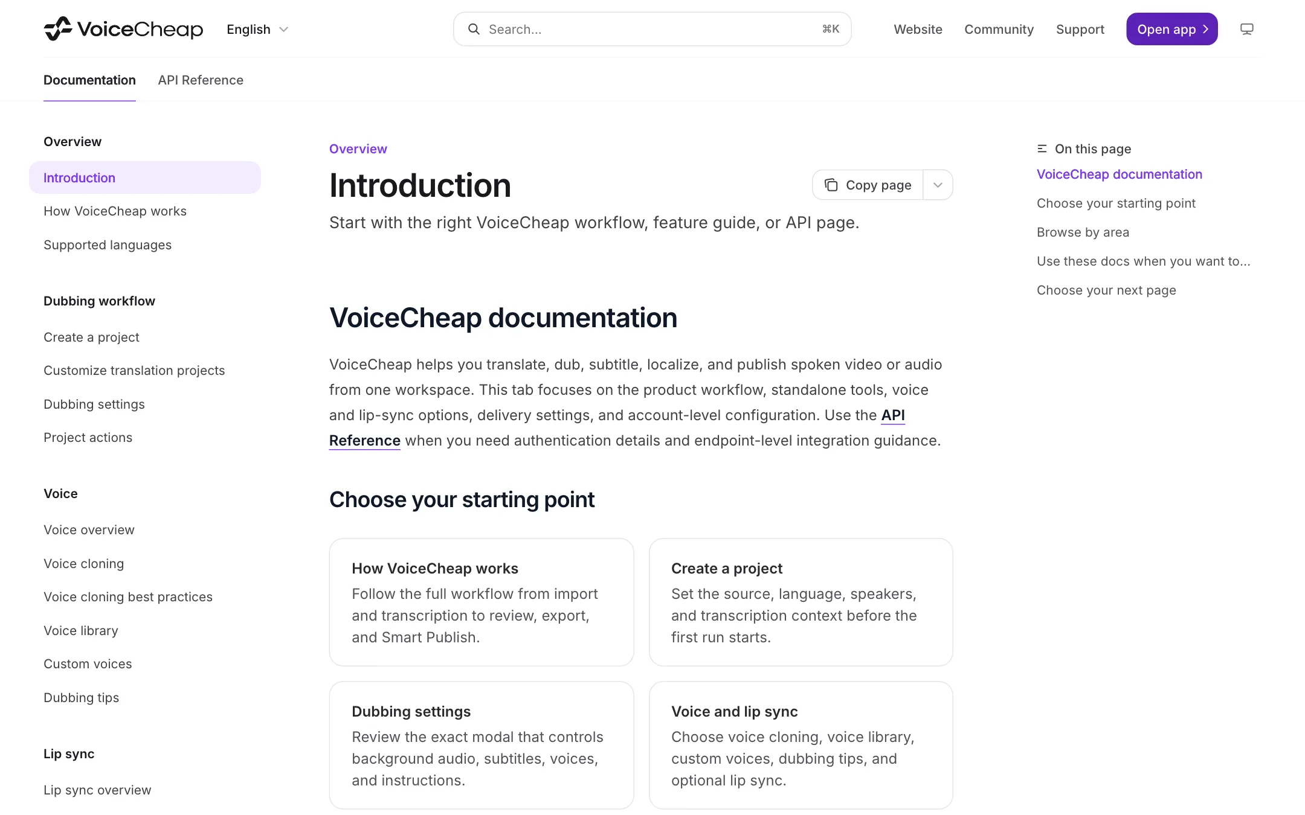Jump to Choose your next page
This screenshot has height=815, width=1305.
(1106, 290)
